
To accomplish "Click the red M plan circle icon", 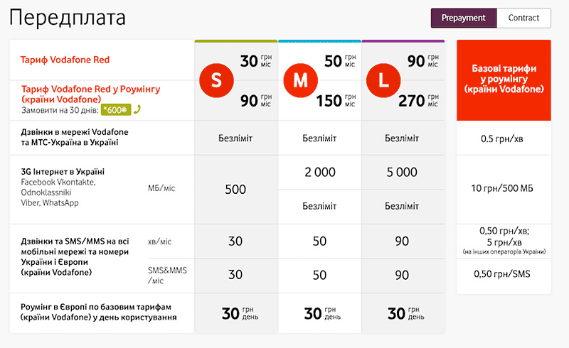I will tap(301, 81).
